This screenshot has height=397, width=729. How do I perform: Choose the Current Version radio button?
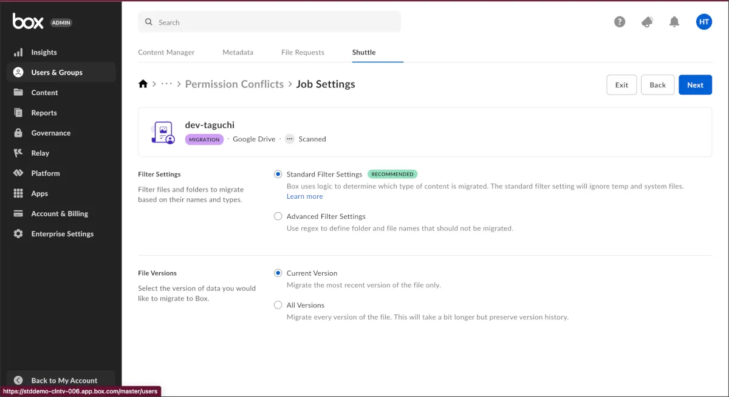(x=278, y=273)
